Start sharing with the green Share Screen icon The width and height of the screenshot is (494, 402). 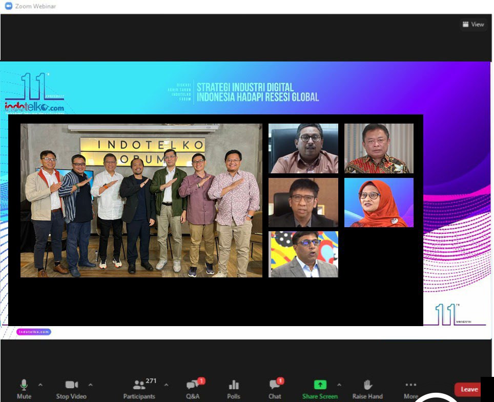click(x=320, y=385)
